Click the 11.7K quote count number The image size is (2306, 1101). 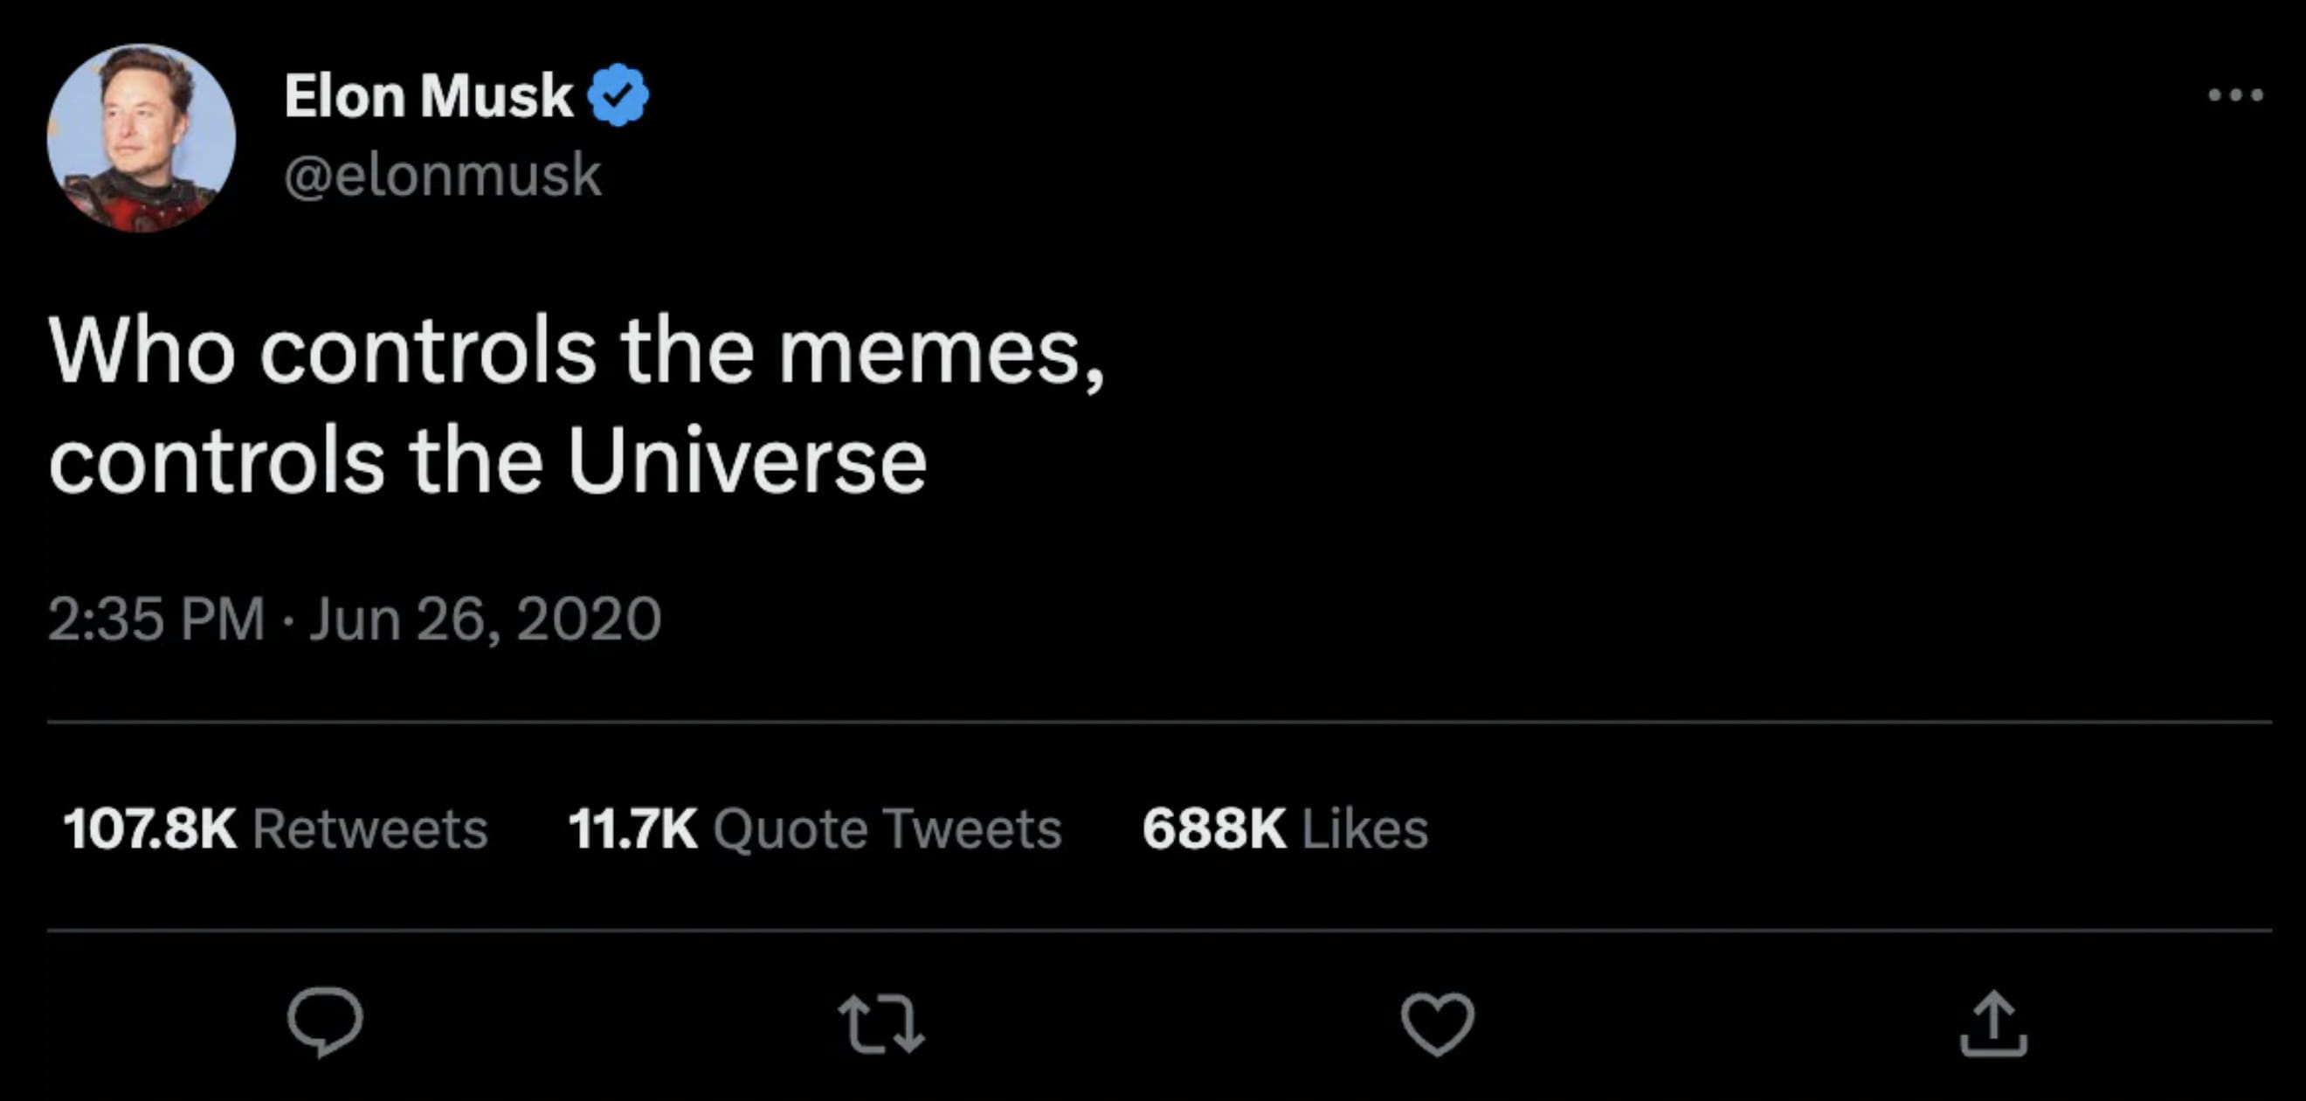(632, 827)
